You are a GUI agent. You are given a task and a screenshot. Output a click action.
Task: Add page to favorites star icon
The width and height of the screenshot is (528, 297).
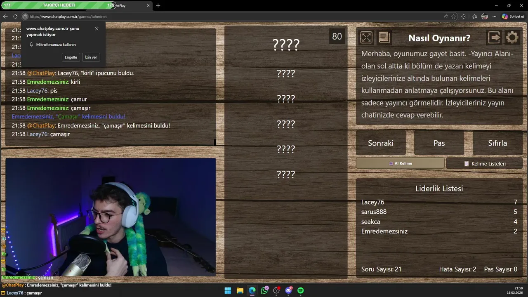click(453, 16)
